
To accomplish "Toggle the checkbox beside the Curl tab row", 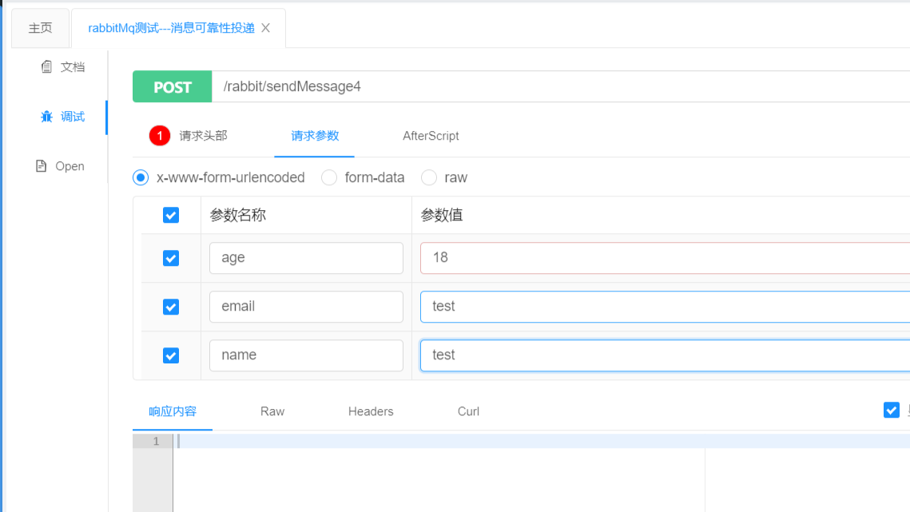I will coord(892,410).
